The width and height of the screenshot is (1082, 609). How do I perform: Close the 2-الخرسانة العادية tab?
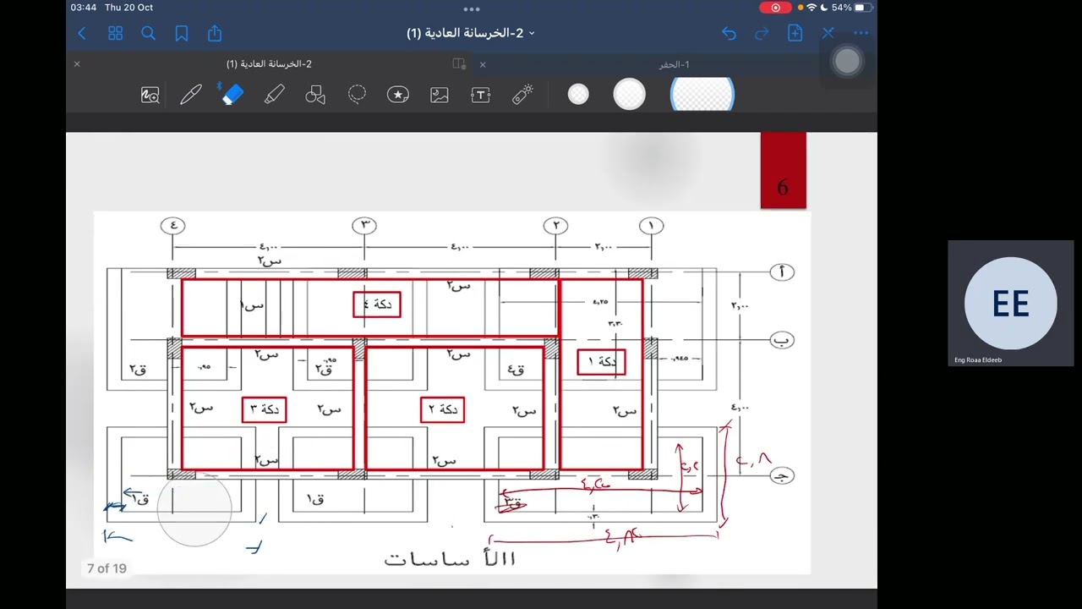coord(77,64)
